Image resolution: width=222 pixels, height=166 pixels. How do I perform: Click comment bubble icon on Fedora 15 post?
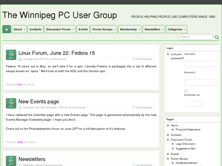pyautogui.click(x=134, y=59)
